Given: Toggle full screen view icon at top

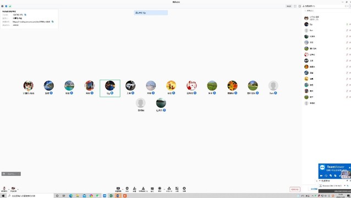Looking at the screenshot, I should tap(295, 6).
